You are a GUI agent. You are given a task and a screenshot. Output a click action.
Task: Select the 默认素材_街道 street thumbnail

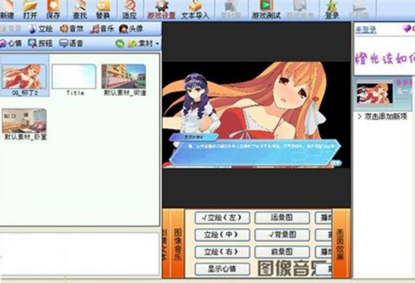[124, 79]
